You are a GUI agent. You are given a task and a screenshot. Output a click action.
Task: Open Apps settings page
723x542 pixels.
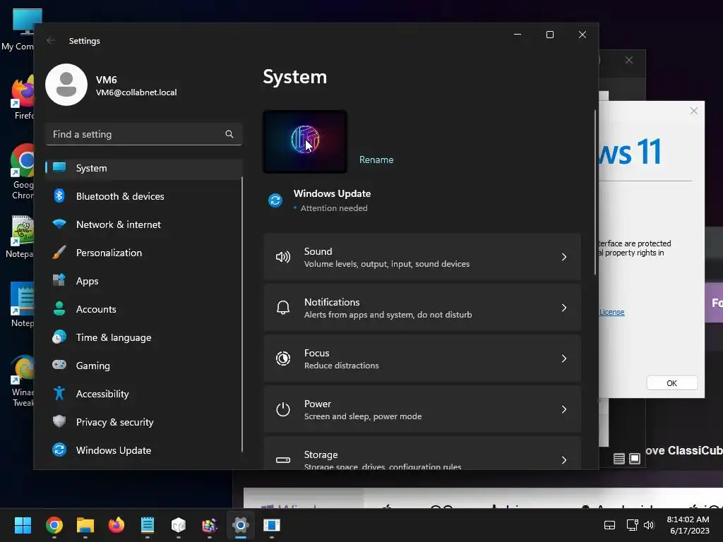pos(144,281)
